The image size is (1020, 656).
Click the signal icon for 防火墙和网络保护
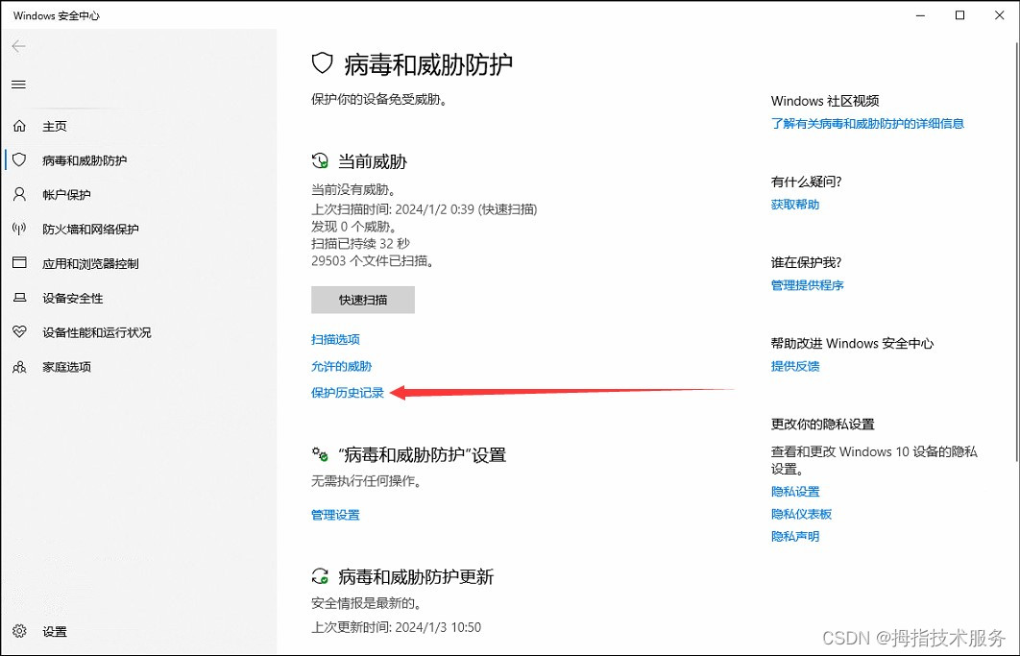coord(19,229)
